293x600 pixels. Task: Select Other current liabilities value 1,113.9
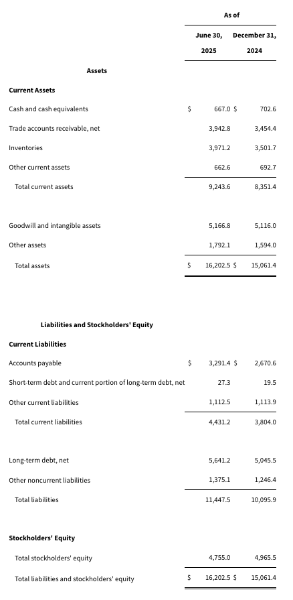click(x=265, y=402)
